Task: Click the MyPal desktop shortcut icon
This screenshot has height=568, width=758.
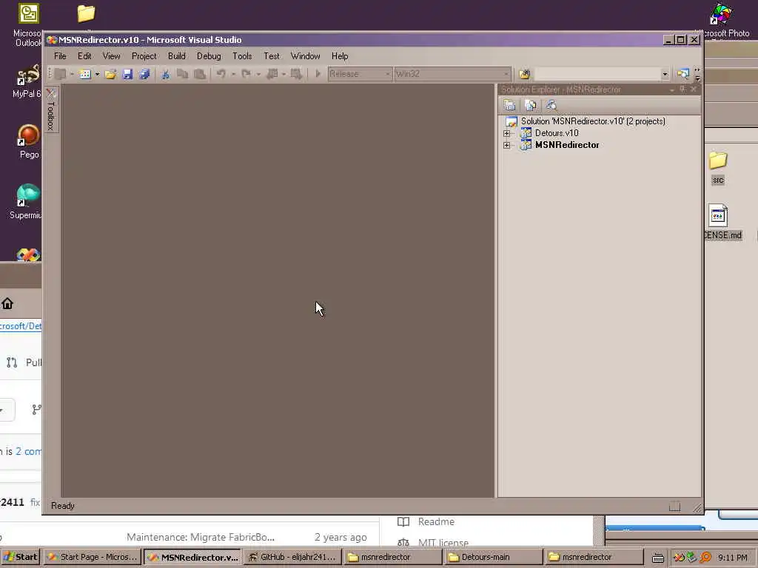Action: (x=27, y=81)
